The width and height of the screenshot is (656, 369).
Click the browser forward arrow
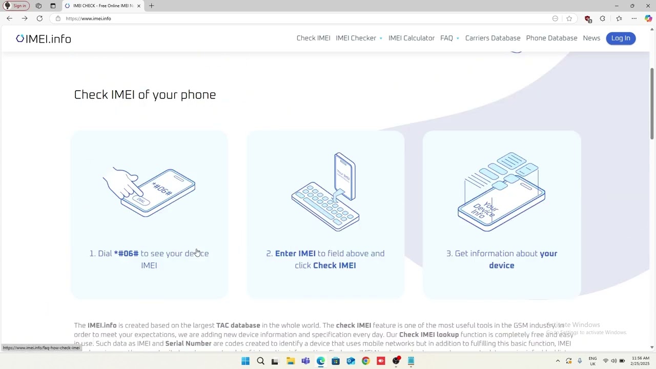coord(24,18)
